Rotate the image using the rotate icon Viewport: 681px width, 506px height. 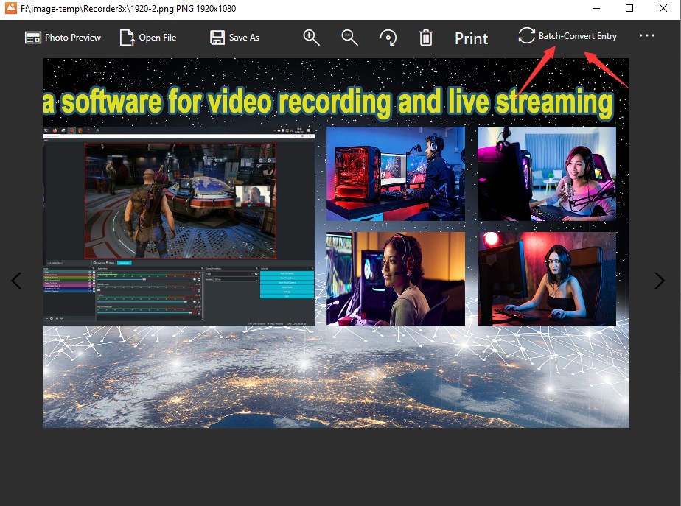pyautogui.click(x=388, y=38)
